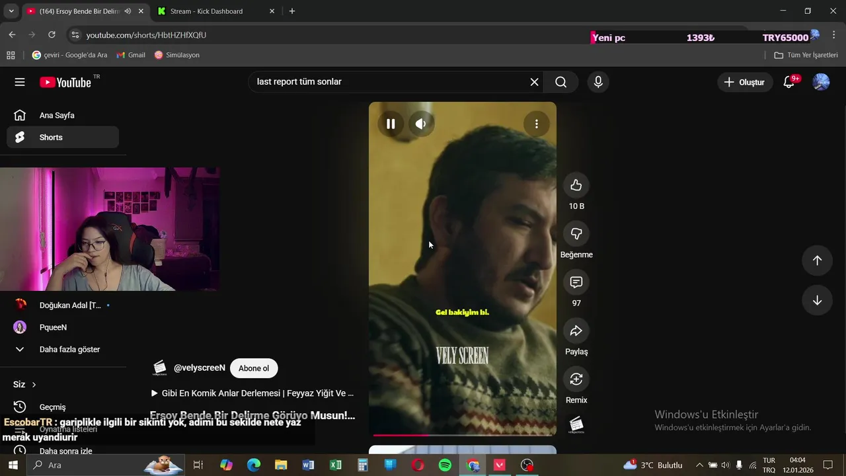Open the Chrome apps grid shortcut
The image size is (846, 476).
[11, 55]
